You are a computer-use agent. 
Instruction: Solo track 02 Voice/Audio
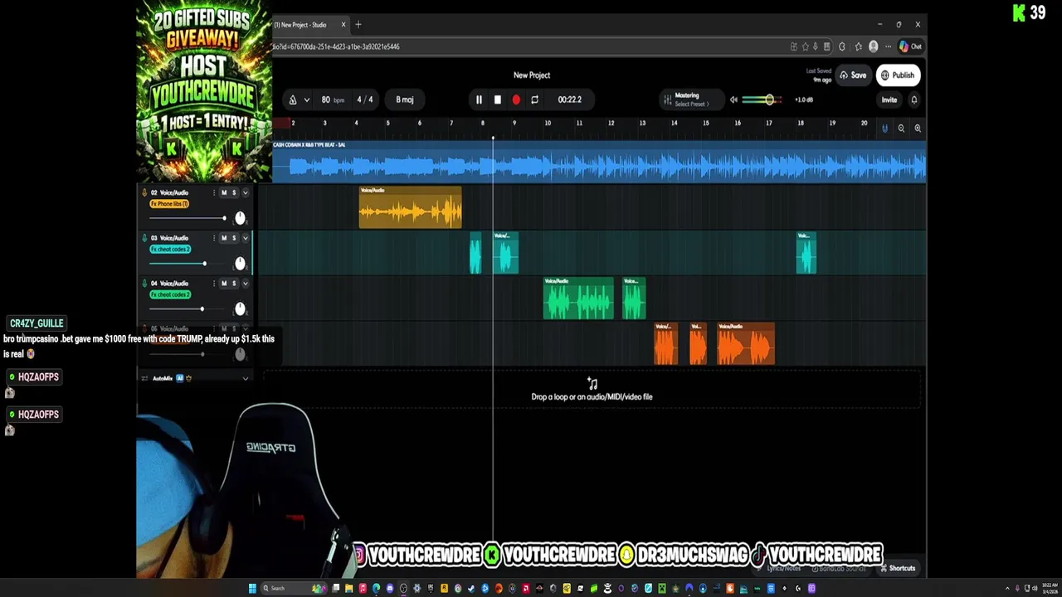233,192
